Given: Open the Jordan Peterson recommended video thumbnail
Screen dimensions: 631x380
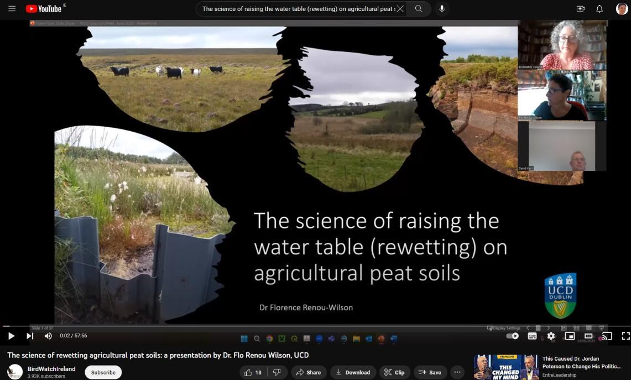Looking at the screenshot, I should coord(506,367).
